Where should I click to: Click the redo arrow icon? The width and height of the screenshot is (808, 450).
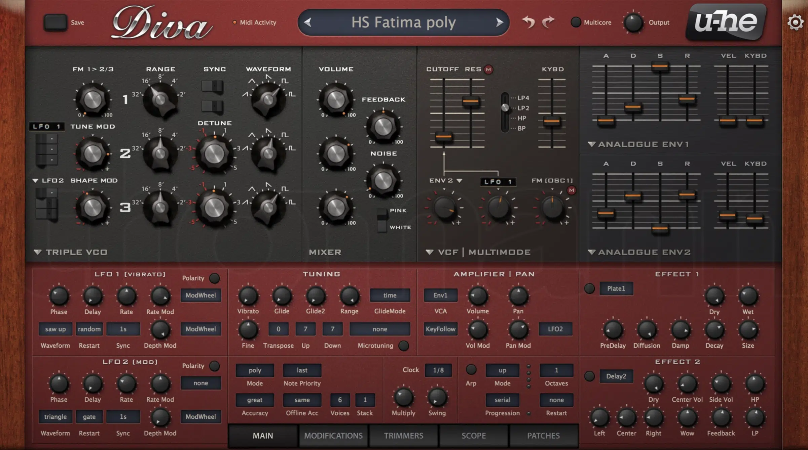[x=548, y=22]
